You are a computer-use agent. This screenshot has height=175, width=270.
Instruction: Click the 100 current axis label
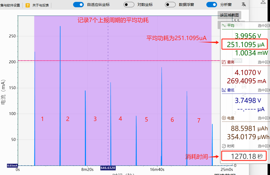click(12, 114)
